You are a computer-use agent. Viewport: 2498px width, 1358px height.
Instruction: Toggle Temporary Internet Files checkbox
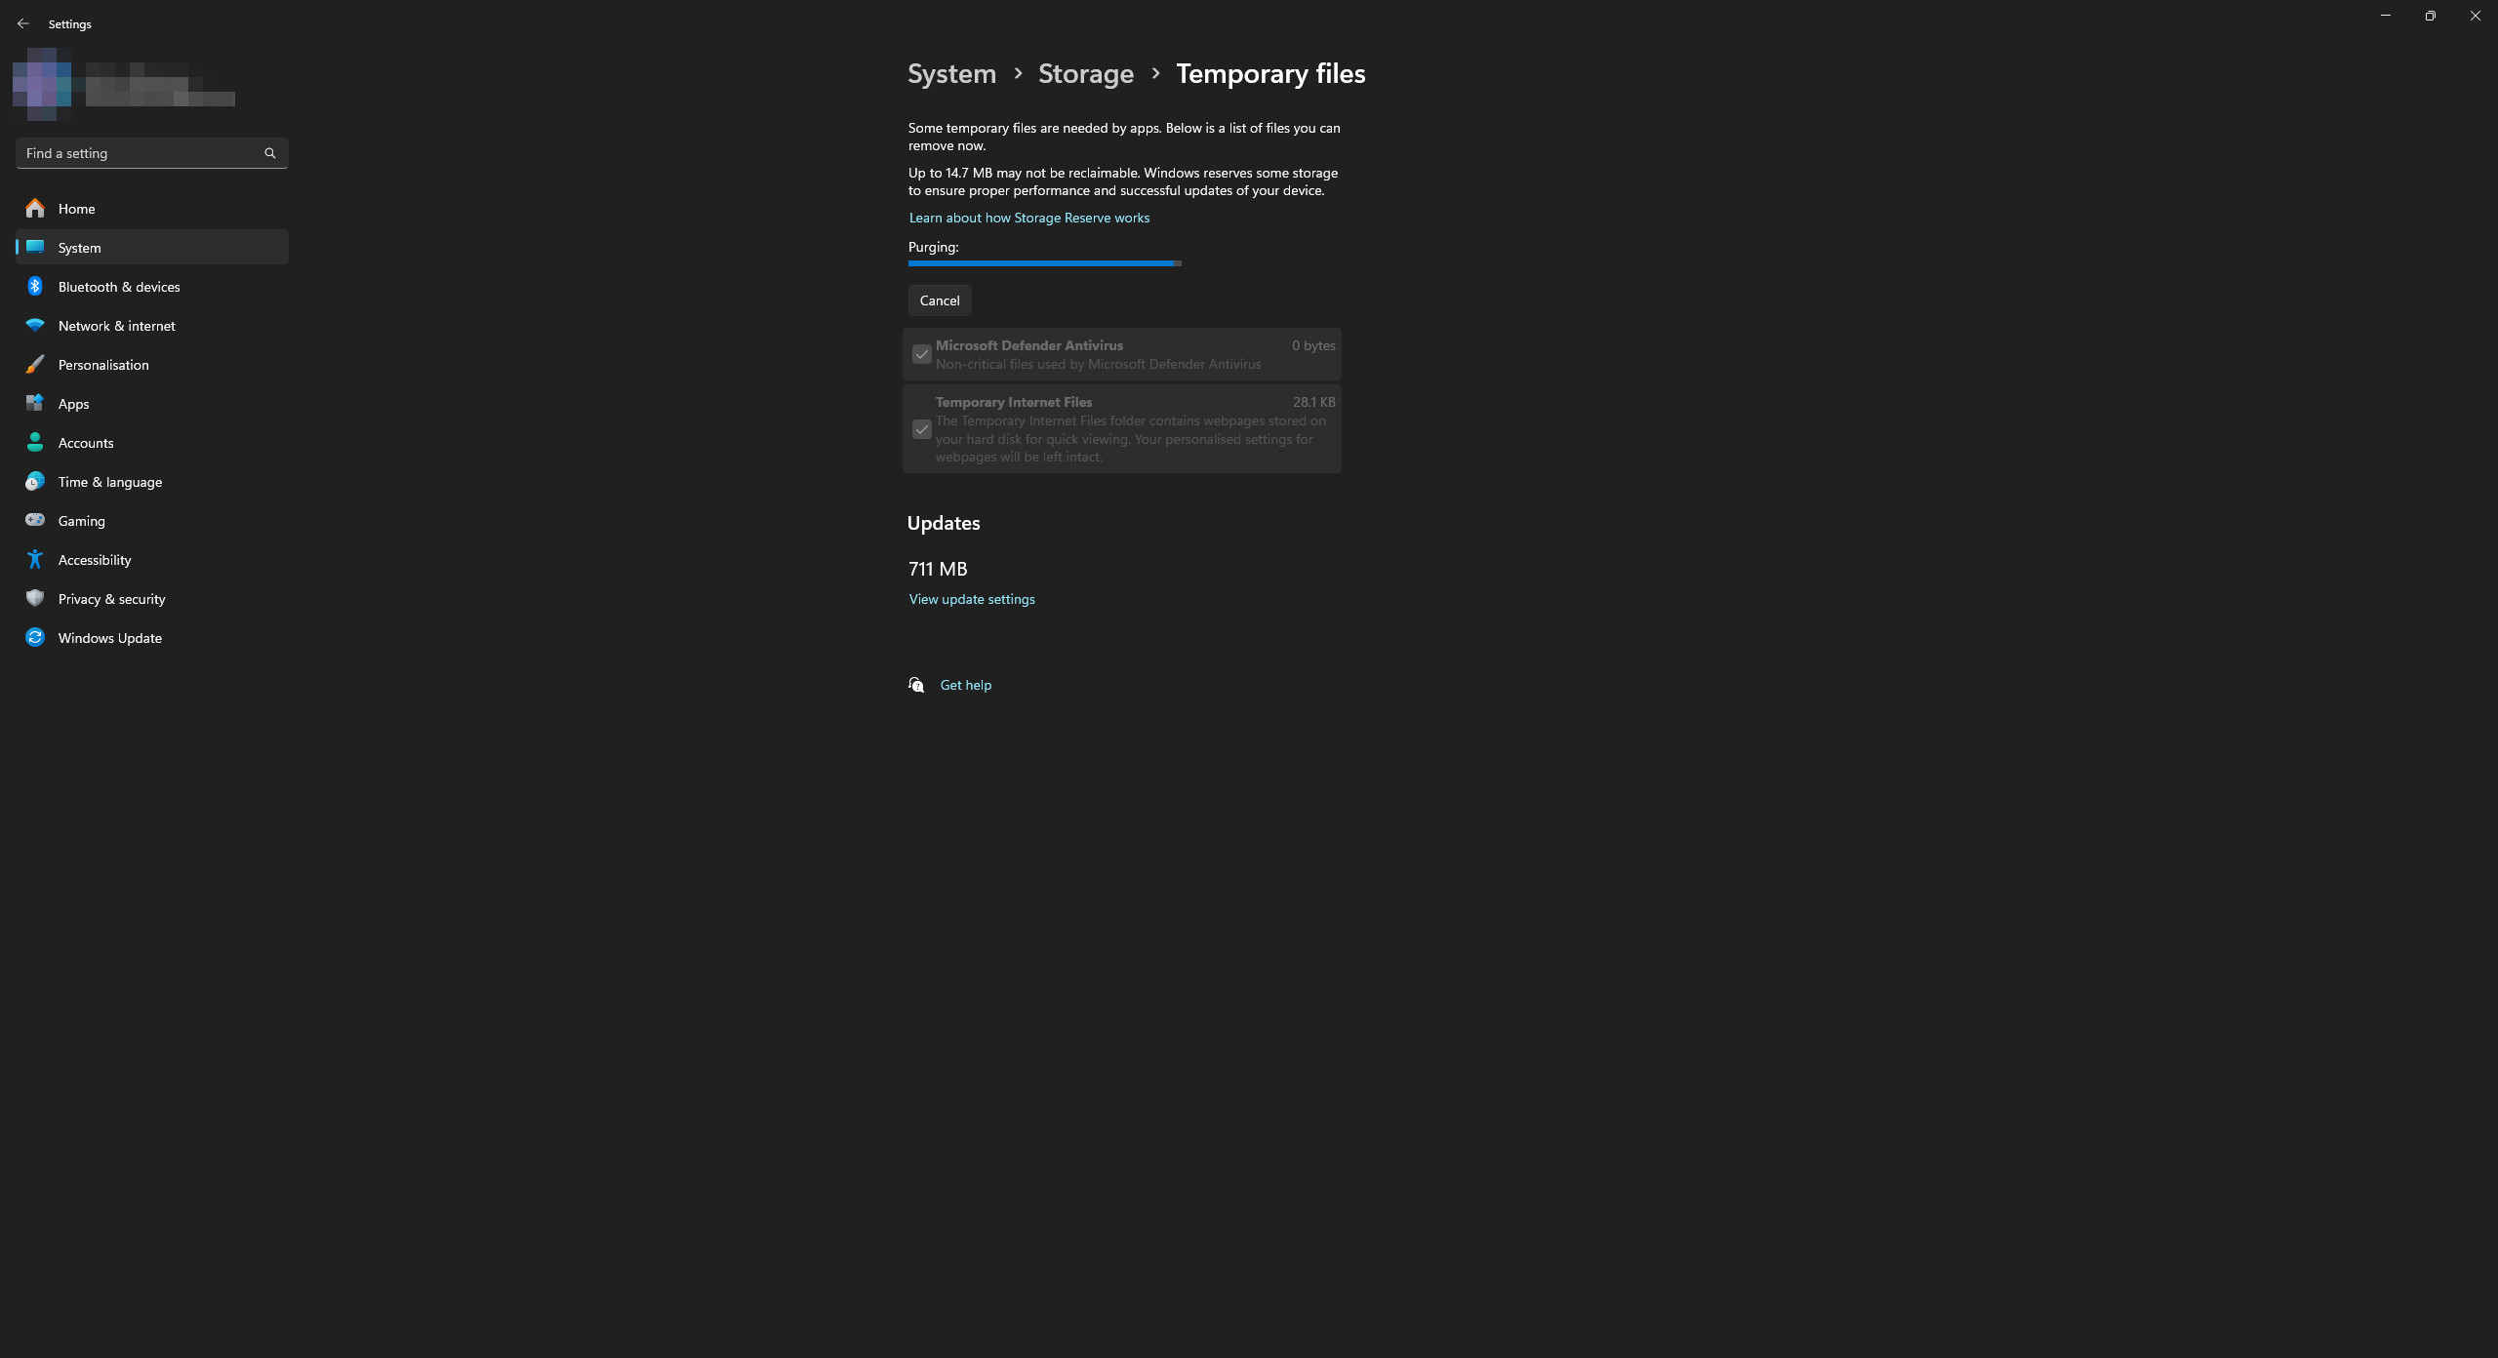coord(921,429)
